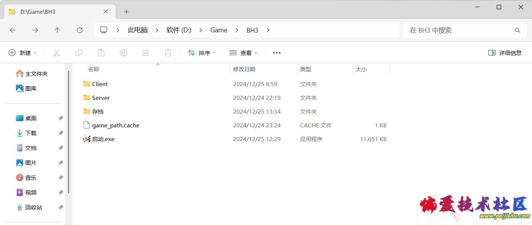Click the Up directory arrow
Image resolution: width=532 pixels, height=225 pixels.
point(57,30)
